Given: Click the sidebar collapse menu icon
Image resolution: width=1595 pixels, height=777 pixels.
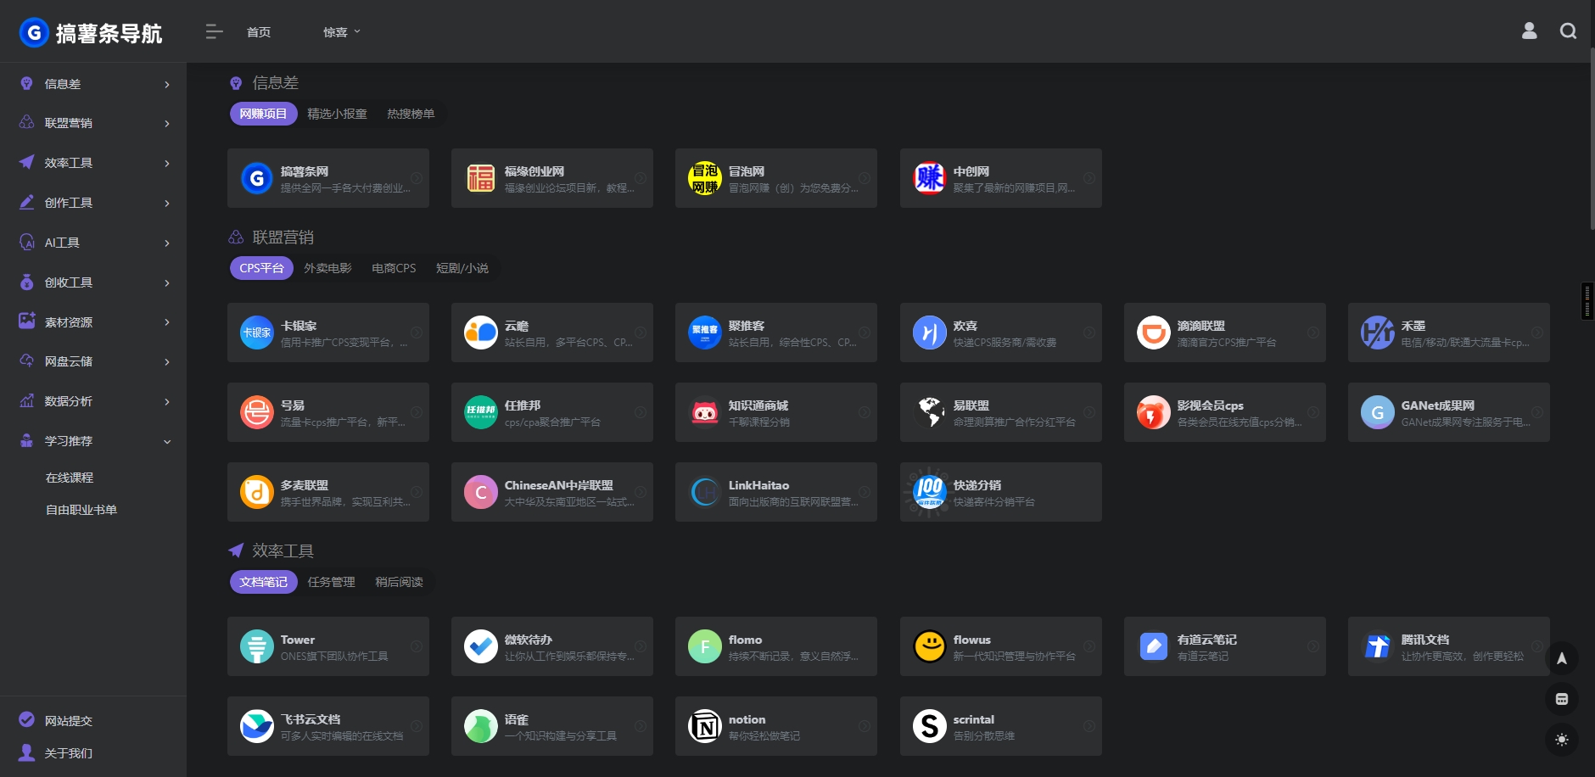Looking at the screenshot, I should click(214, 32).
